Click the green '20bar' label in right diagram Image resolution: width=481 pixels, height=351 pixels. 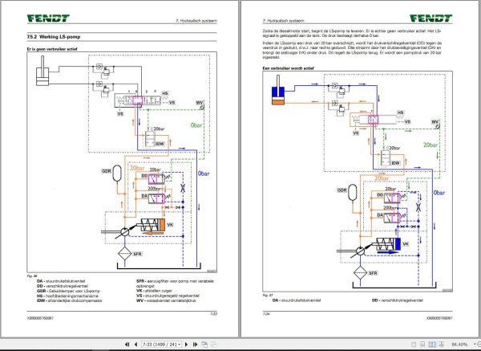point(430,145)
